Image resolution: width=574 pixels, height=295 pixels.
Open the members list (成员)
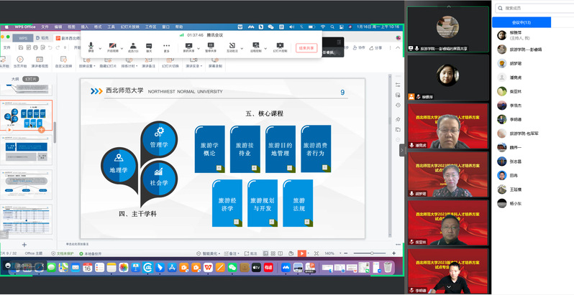tap(133, 47)
